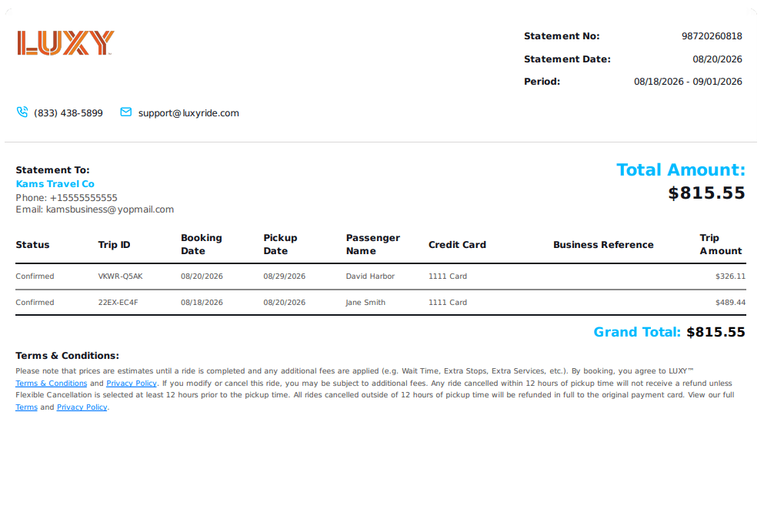Click statement number 98720260818
The image size is (764, 526).
click(712, 36)
